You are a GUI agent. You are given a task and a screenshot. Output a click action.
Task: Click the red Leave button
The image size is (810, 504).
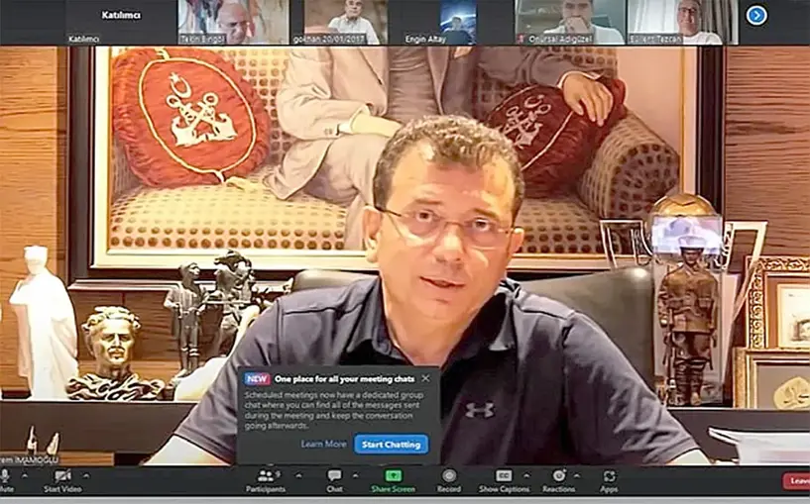tap(796, 481)
